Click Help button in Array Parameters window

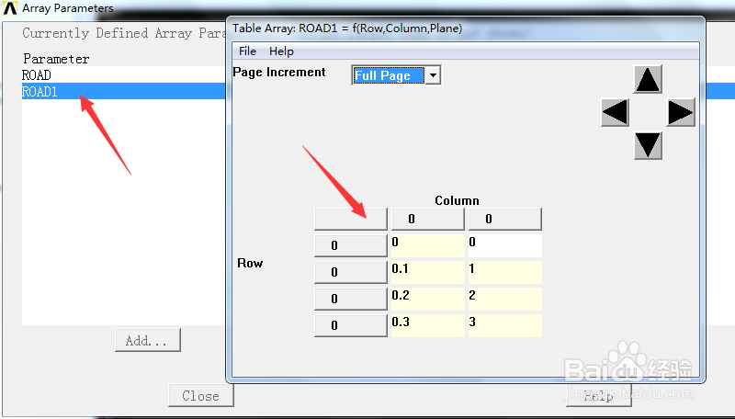coord(599,396)
